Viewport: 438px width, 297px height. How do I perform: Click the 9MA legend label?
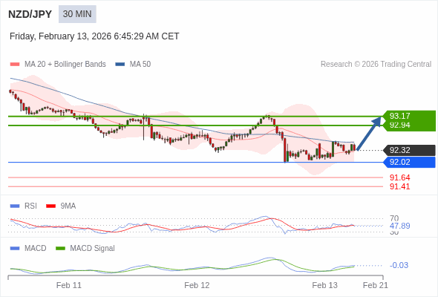(x=68, y=206)
